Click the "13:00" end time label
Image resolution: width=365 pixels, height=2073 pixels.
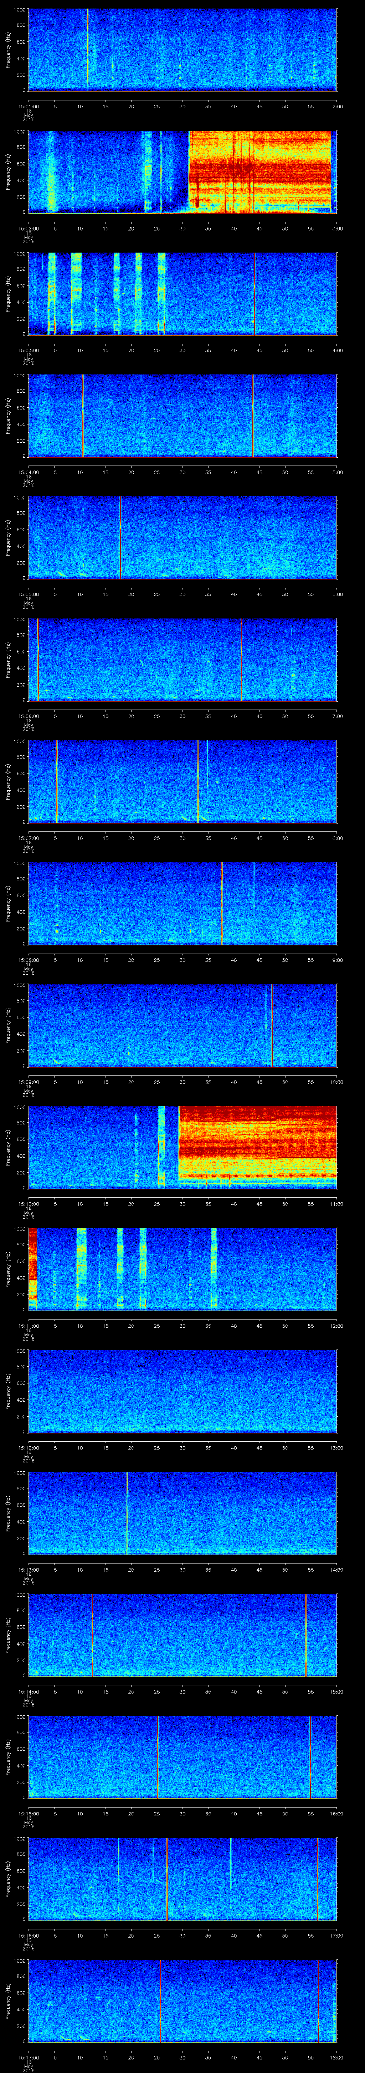point(336,1448)
